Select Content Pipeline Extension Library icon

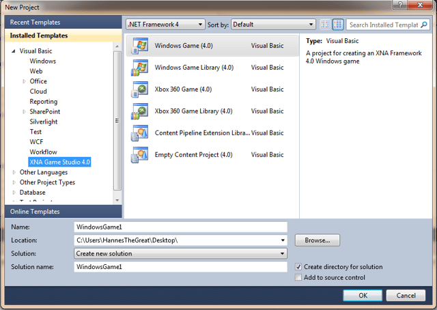(140, 132)
